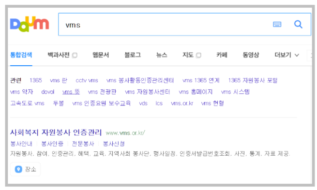317x190 pixels.
Task: Click the result description starting 자원봉사, 참여
Action: coord(150,154)
